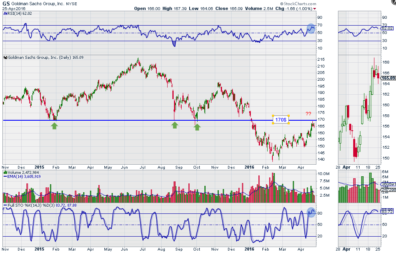Click the Volume 2,472,984 legend text
Image resolution: width=396 pixels, height=253 pixels.
[x=23, y=173]
